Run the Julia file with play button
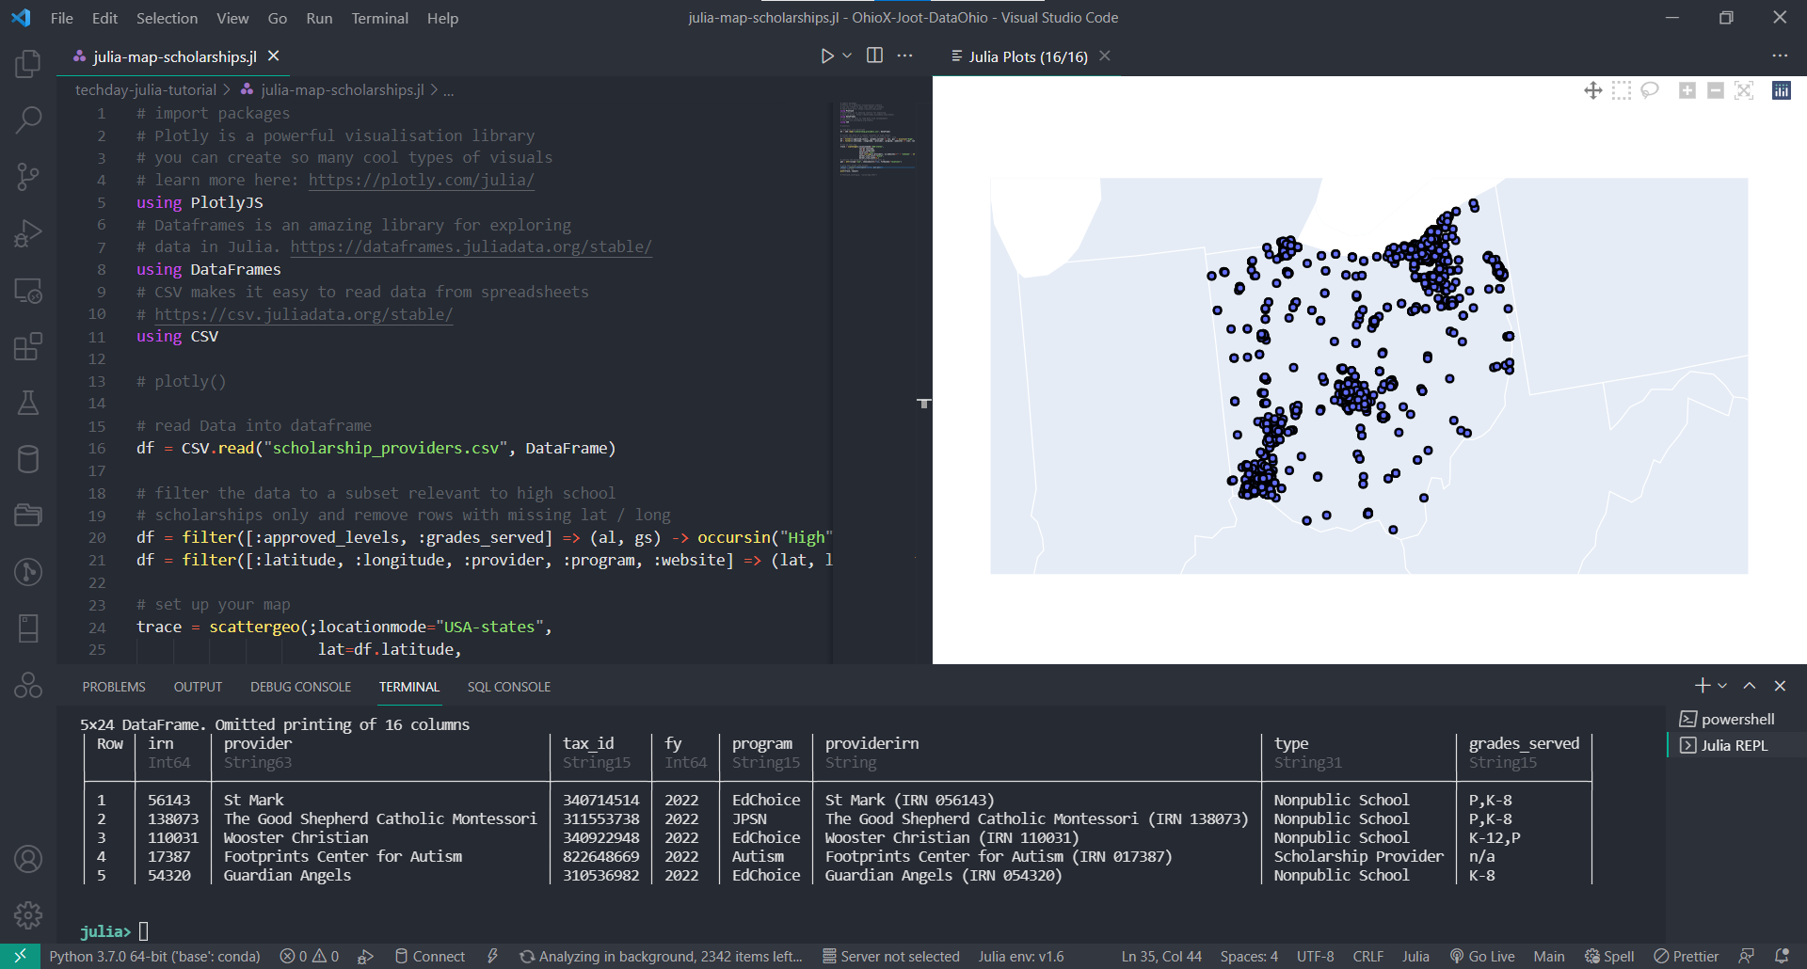The width and height of the screenshot is (1807, 969). (826, 56)
